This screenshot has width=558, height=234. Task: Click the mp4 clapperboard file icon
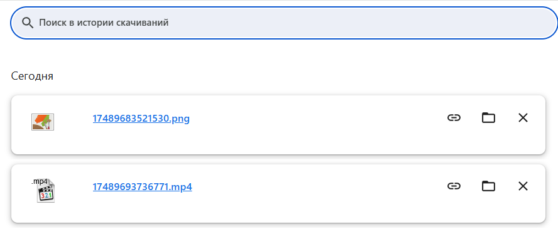[46, 193]
